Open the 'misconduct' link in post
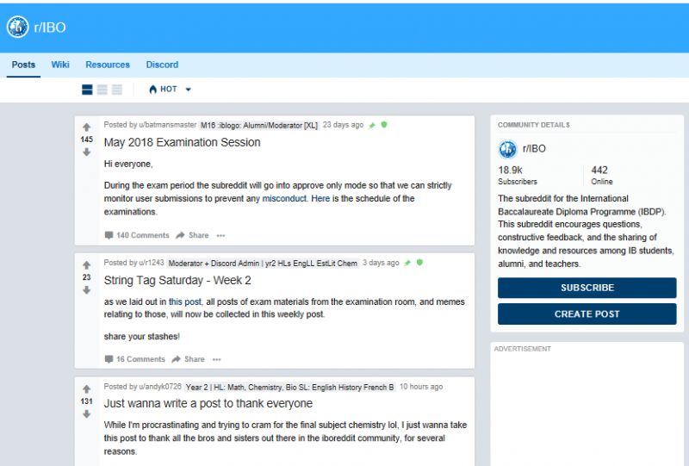This screenshot has height=466, width=689. point(284,198)
